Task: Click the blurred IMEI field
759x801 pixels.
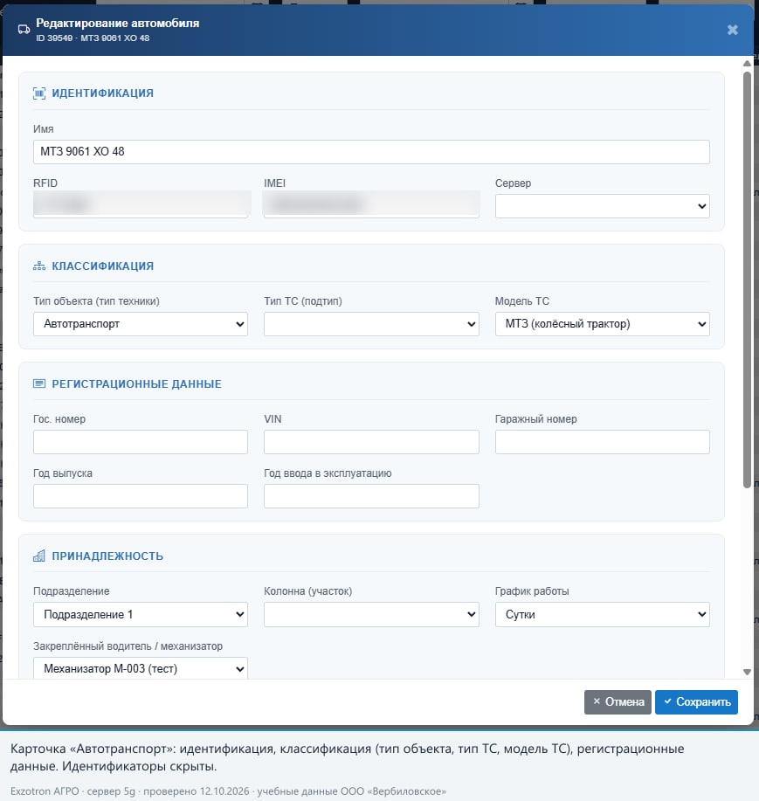Action: [x=371, y=204]
